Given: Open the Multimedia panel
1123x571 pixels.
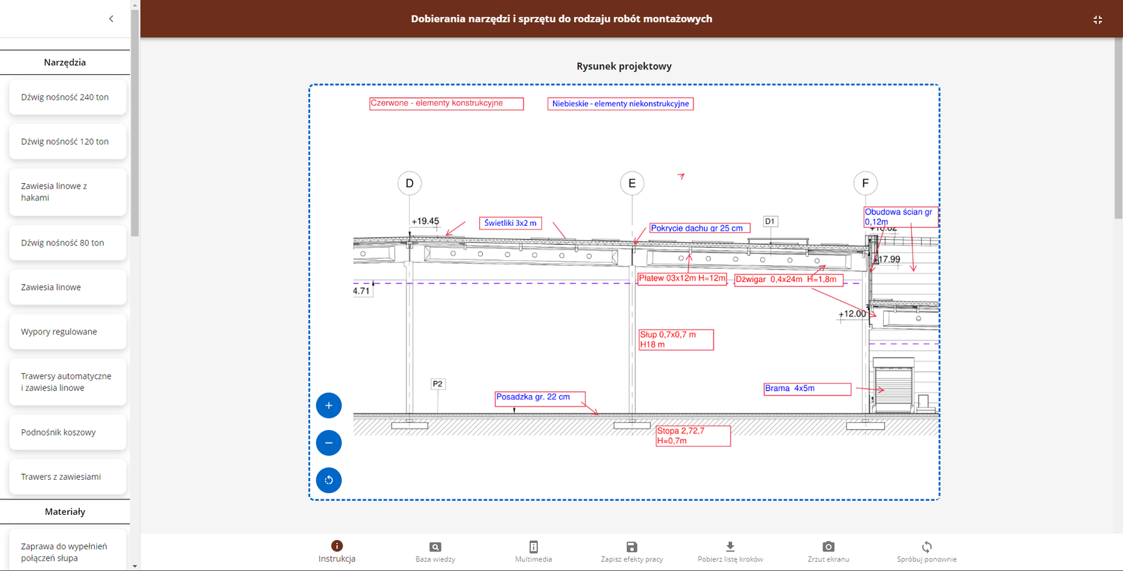Looking at the screenshot, I should (533, 551).
